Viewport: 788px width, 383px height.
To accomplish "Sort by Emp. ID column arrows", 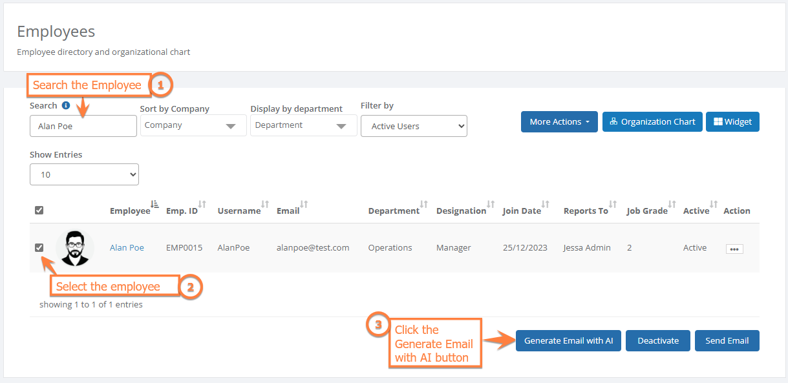I will [202, 204].
